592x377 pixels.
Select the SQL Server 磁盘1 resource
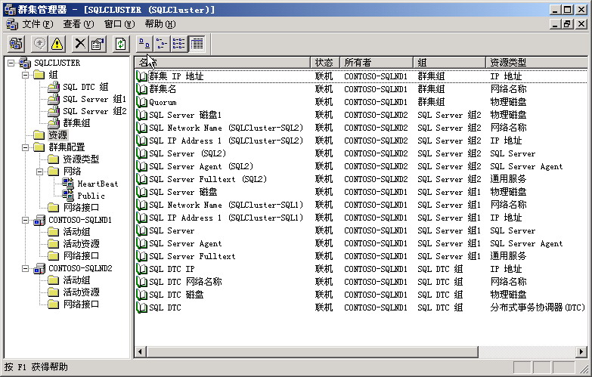[x=185, y=115]
